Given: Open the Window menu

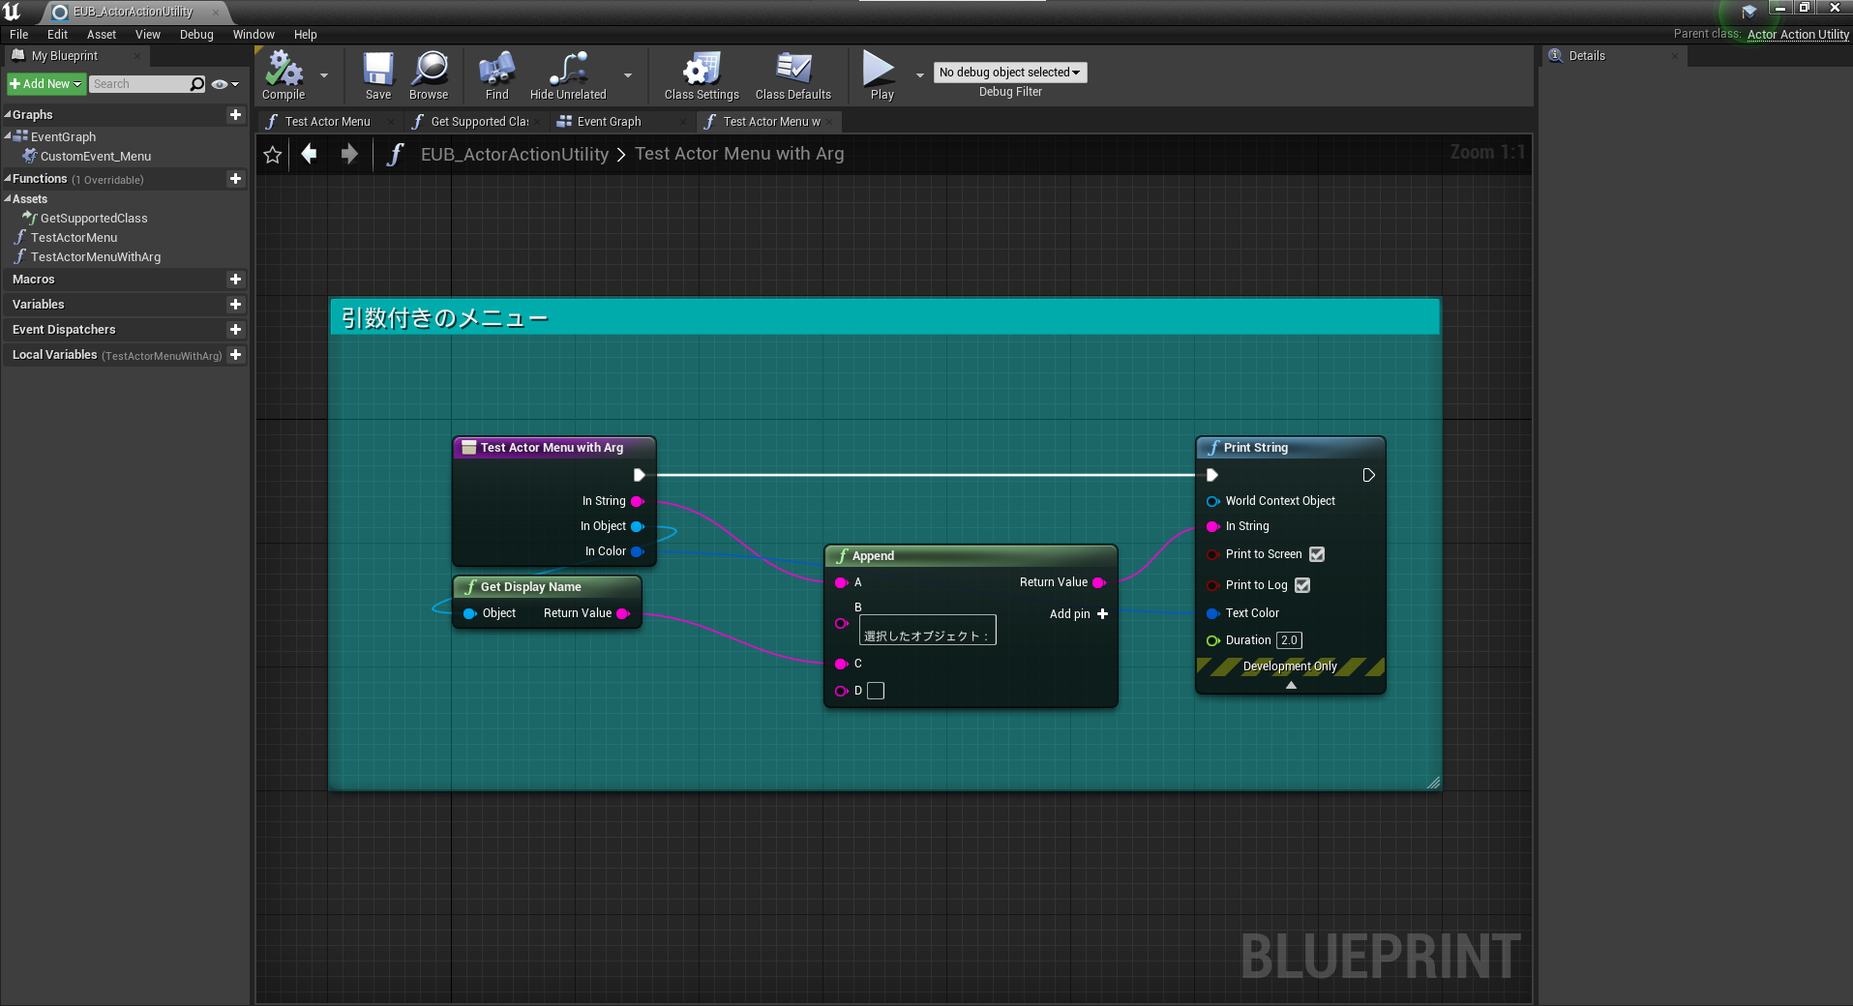Looking at the screenshot, I should pyautogui.click(x=254, y=35).
